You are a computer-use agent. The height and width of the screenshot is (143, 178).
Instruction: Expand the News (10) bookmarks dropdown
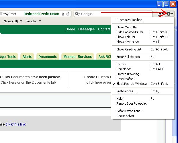pos(13,21)
